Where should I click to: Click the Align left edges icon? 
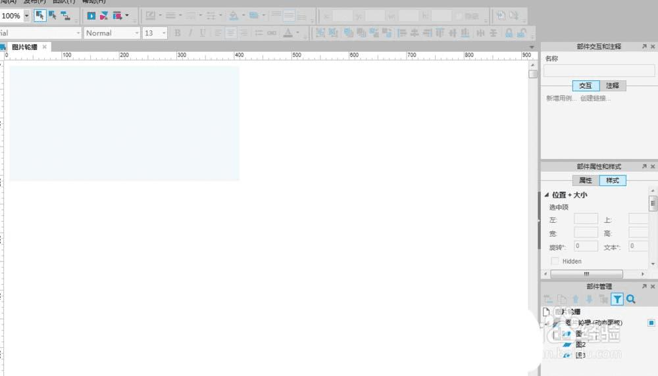coord(401,33)
